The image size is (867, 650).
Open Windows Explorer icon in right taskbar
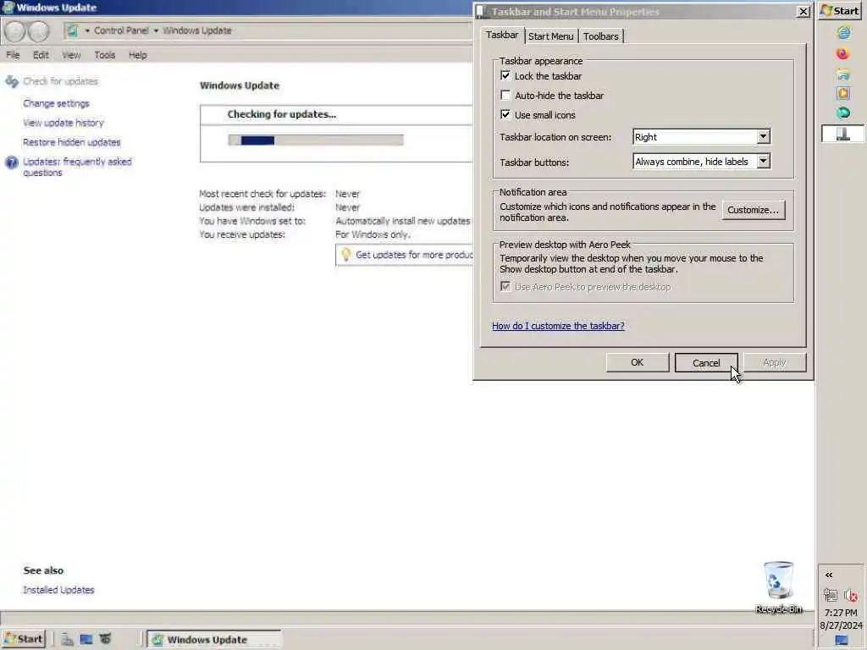coord(842,74)
